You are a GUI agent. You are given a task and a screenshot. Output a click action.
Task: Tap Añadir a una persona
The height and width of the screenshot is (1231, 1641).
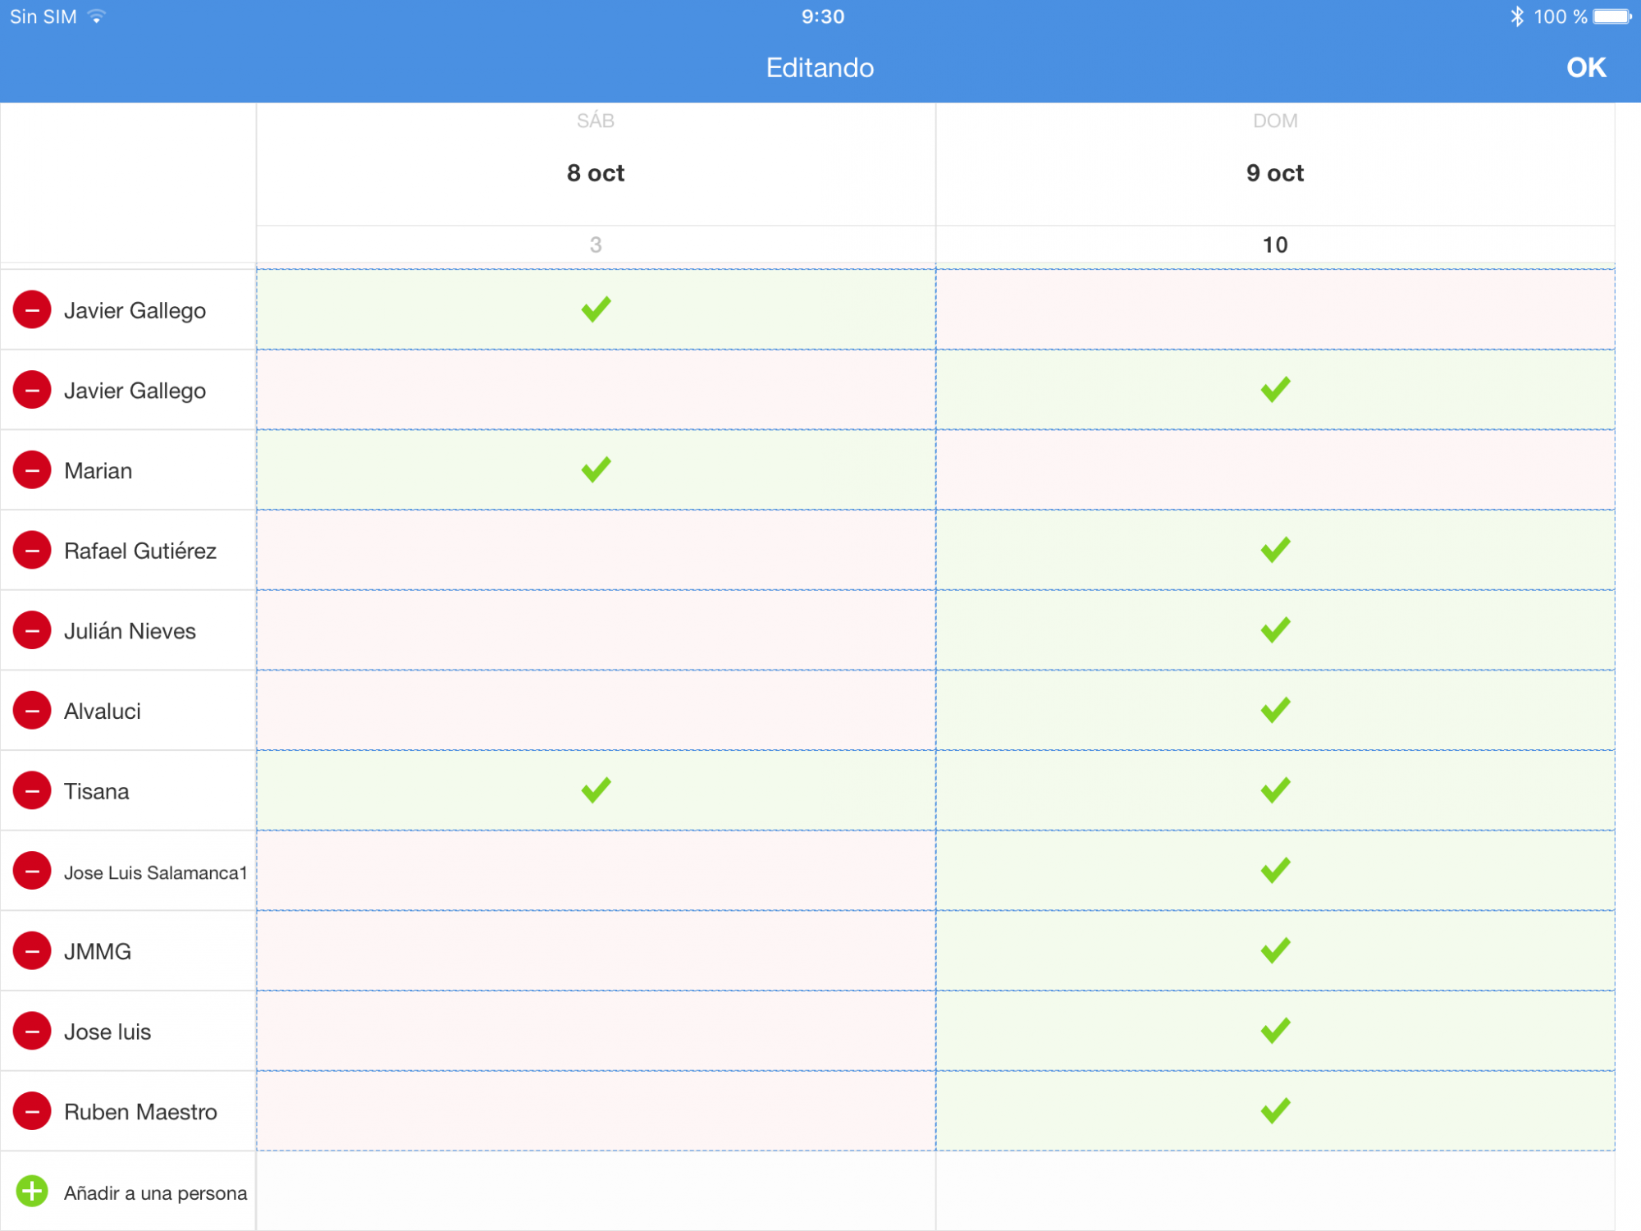(155, 1193)
